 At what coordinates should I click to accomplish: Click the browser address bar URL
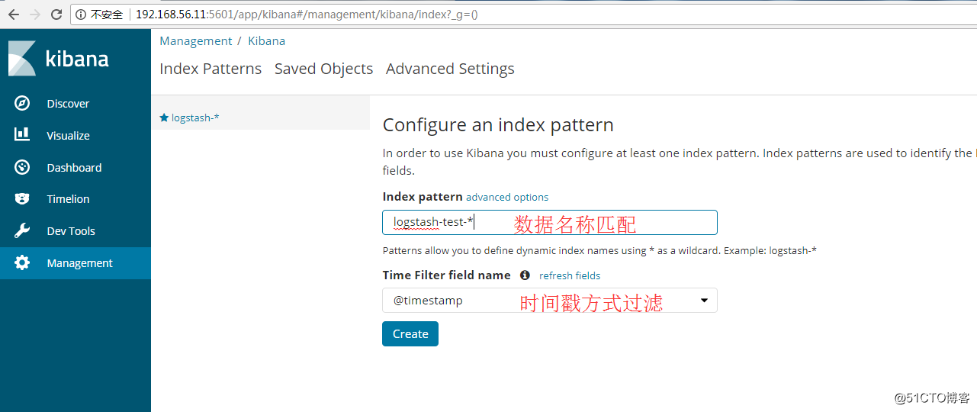pyautogui.click(x=307, y=14)
